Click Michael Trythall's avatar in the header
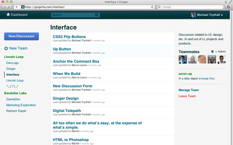The width and height of the screenshot is (233, 145). 193,15
